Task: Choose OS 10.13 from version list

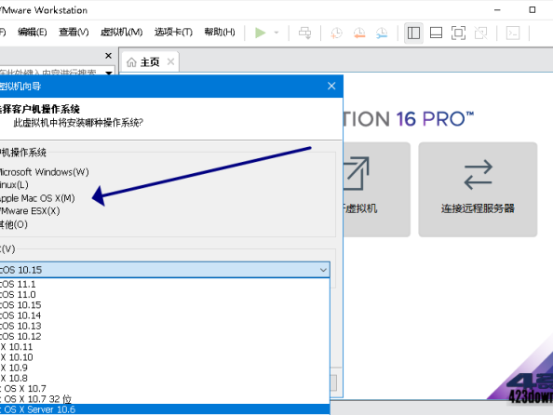Action: coord(165,326)
